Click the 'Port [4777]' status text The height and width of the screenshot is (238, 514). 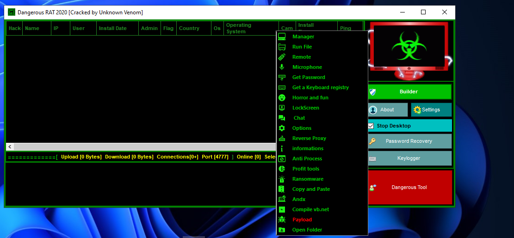(215, 157)
